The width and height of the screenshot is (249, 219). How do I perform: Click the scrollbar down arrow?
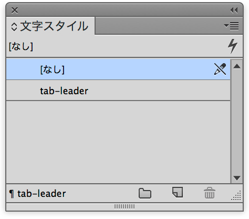pos(237,178)
